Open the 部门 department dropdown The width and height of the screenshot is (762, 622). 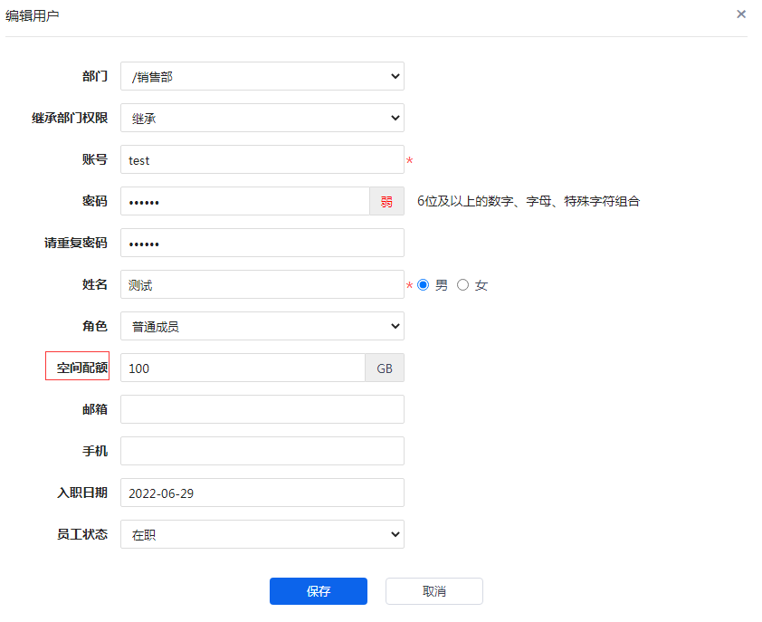(262, 77)
